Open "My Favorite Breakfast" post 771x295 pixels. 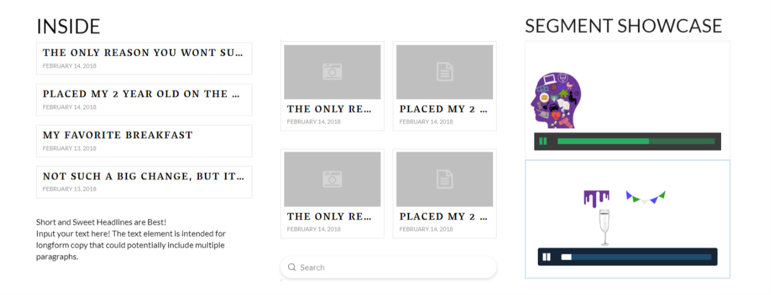click(x=118, y=135)
